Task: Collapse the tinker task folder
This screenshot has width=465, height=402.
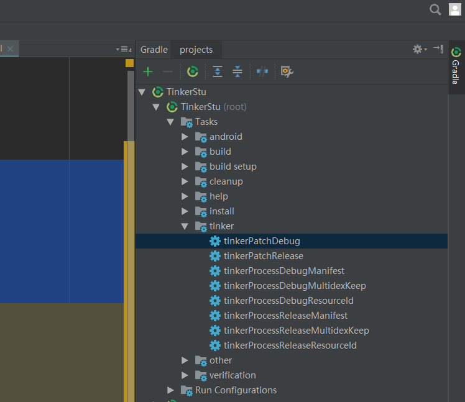Action: coord(185,226)
